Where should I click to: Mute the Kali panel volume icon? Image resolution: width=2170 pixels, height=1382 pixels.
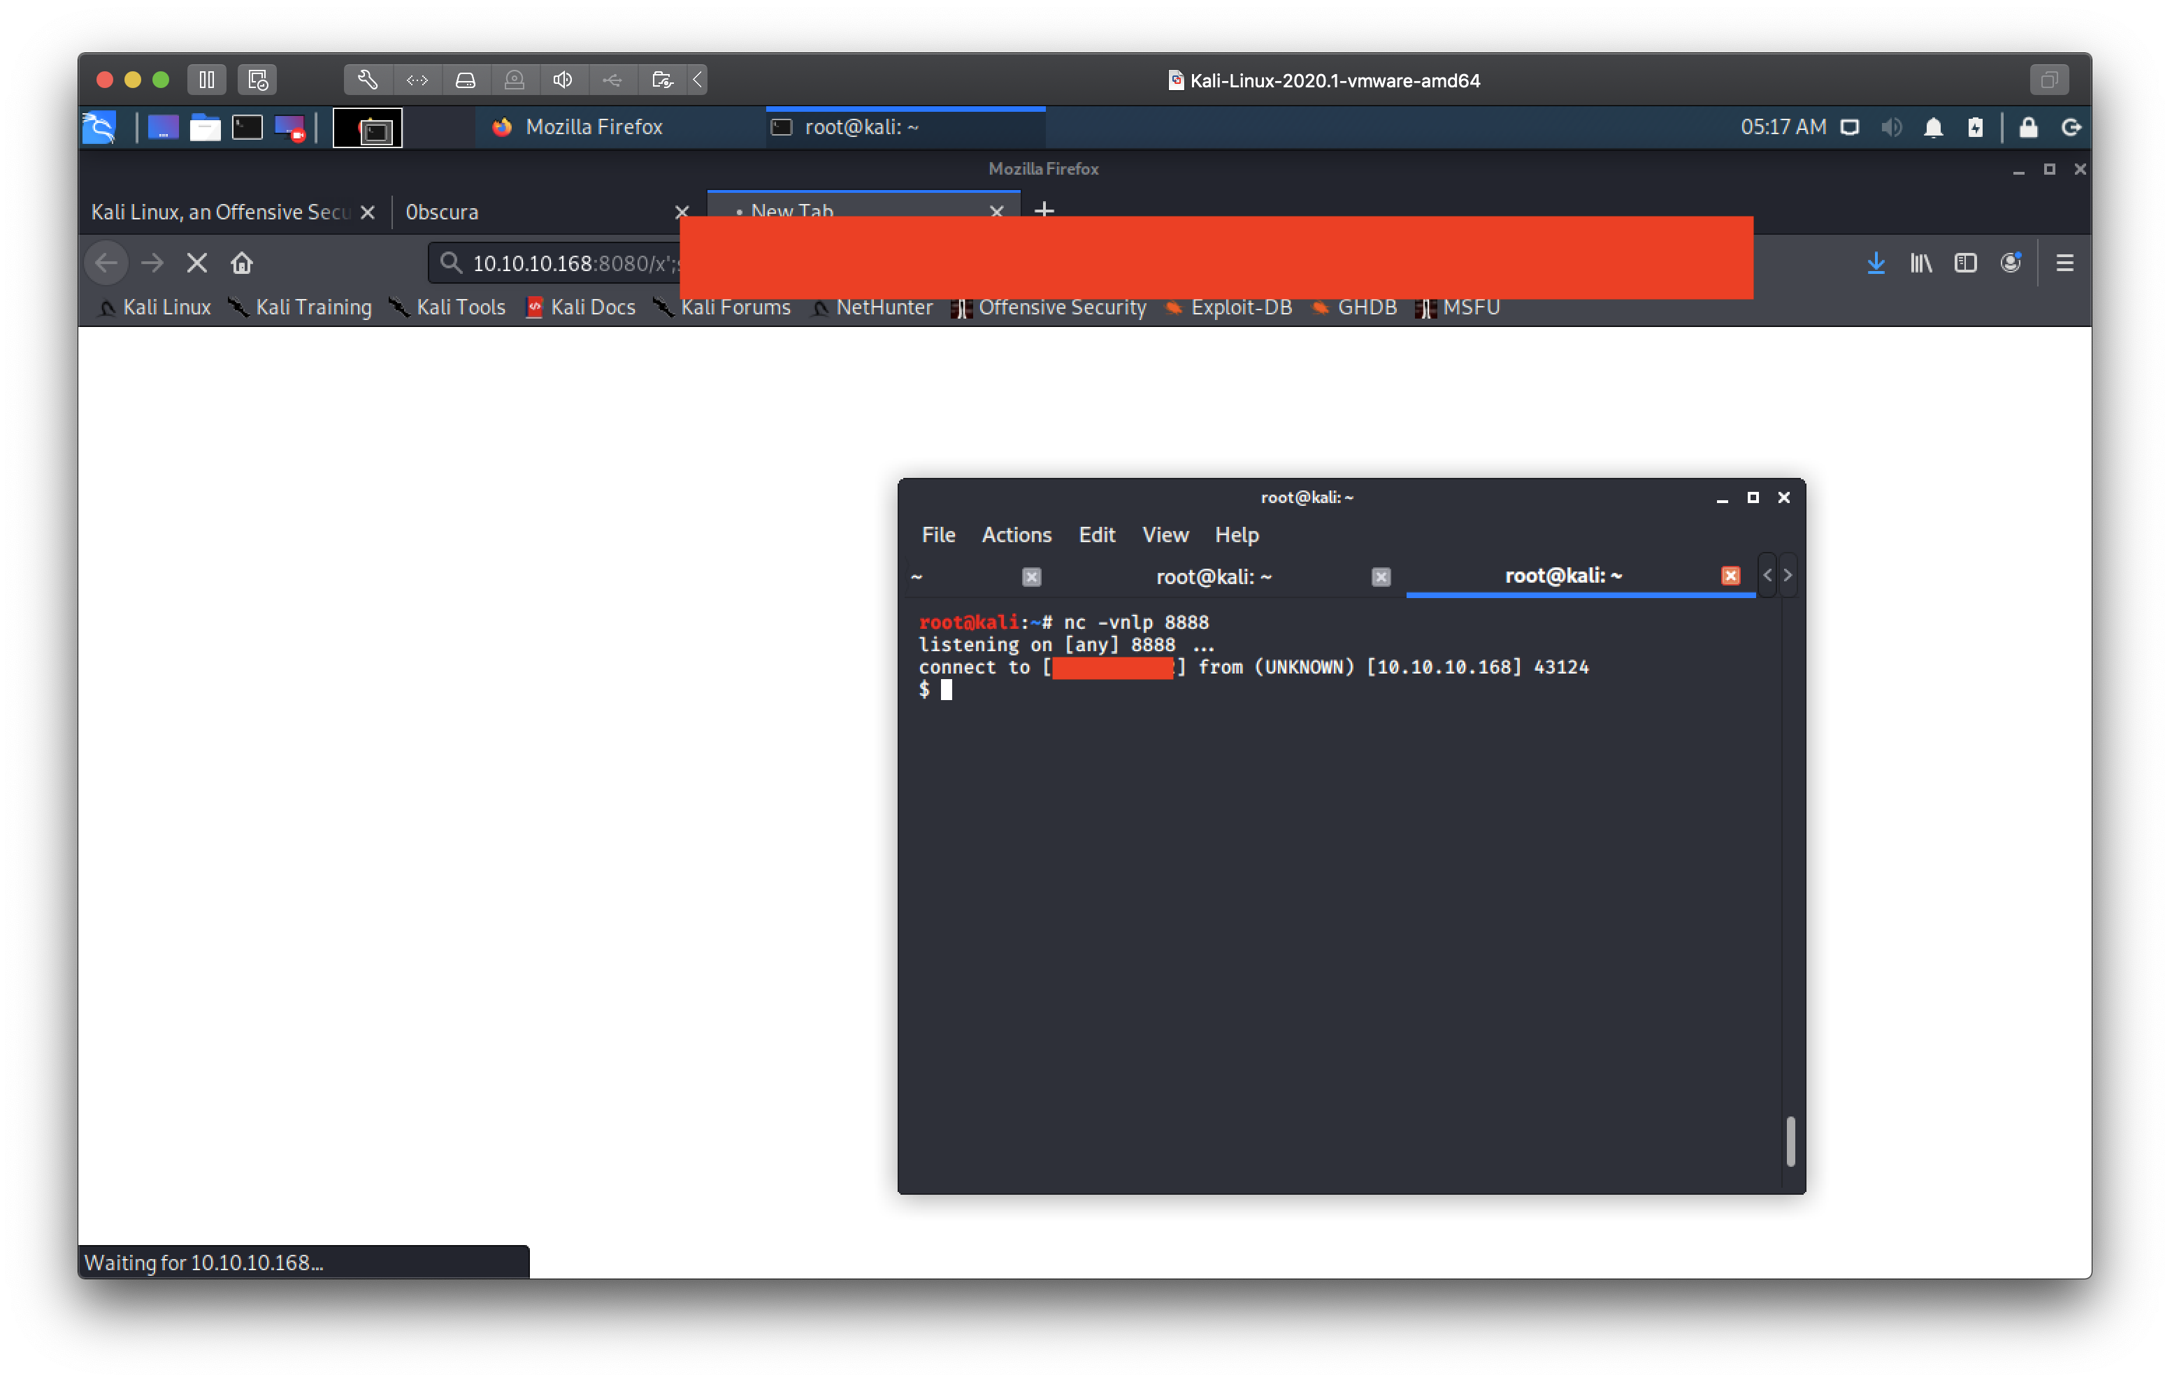(1890, 127)
